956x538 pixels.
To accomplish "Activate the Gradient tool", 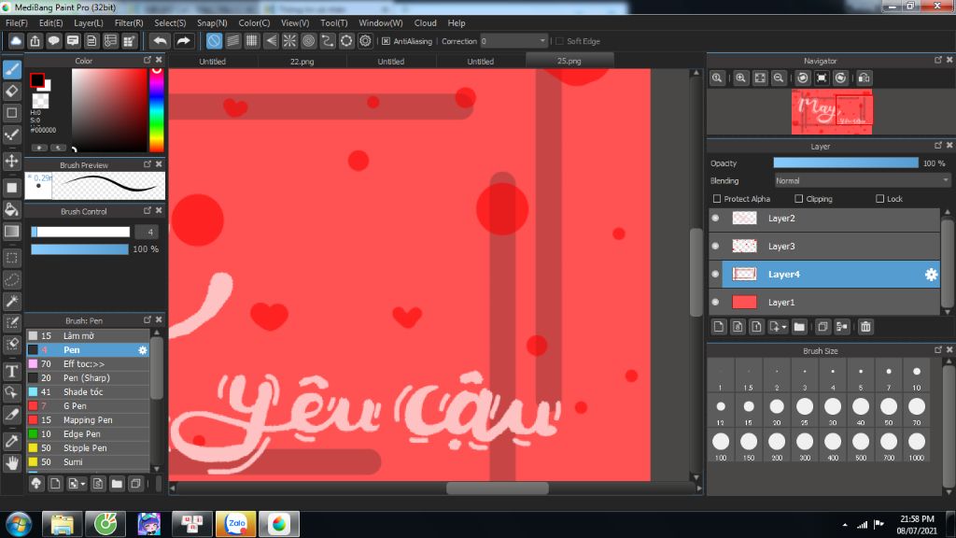I will point(11,232).
